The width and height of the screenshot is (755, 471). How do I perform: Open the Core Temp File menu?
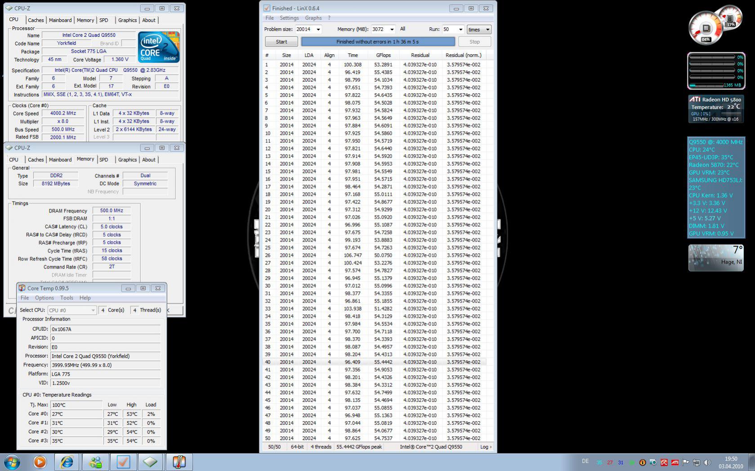click(x=25, y=298)
